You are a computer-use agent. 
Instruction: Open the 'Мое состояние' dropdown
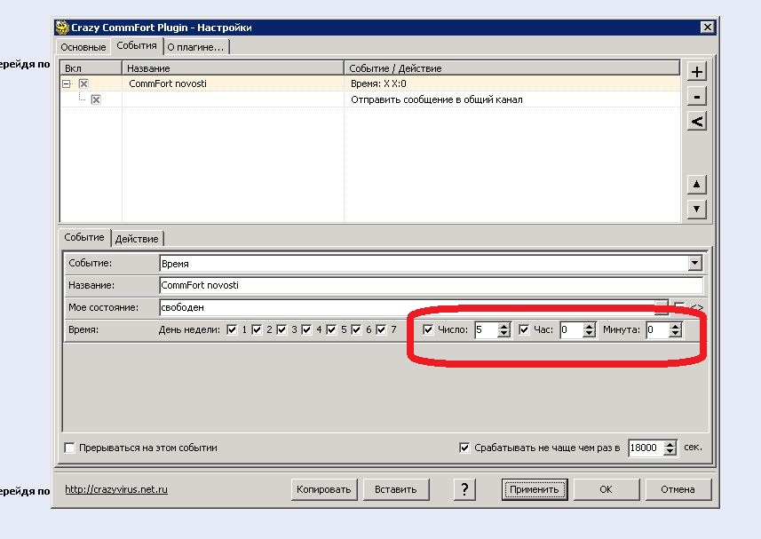tap(661, 307)
